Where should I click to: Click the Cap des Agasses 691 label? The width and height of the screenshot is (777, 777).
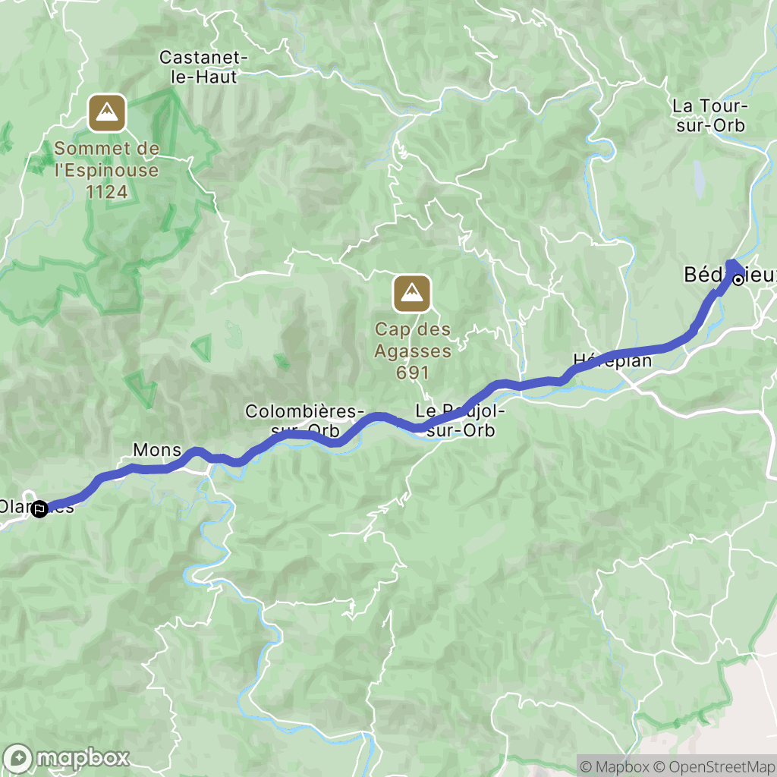coord(412,351)
